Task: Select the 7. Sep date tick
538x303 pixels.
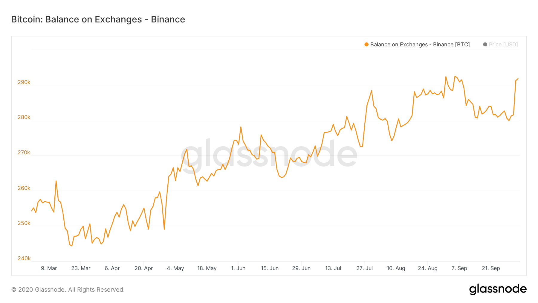Action: click(x=459, y=268)
